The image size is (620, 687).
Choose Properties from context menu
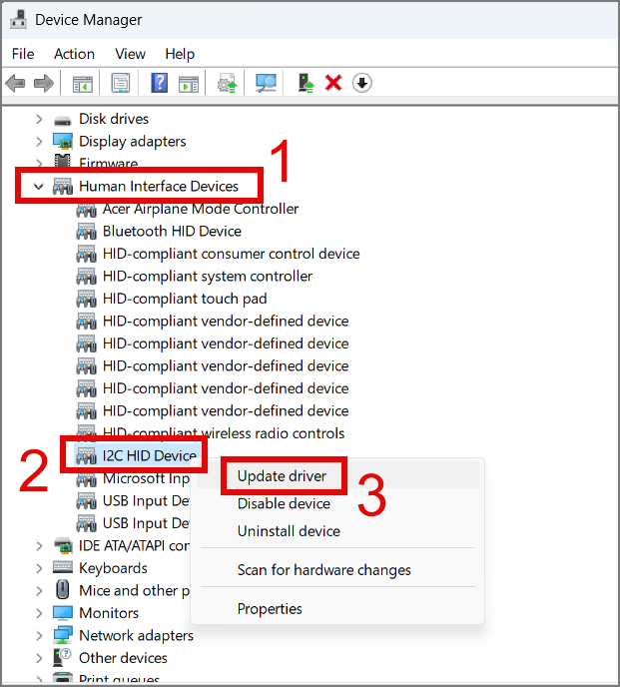(x=337, y=608)
